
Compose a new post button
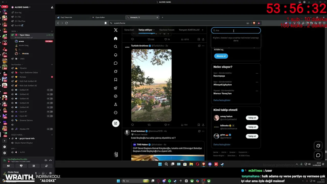pyautogui.click(x=115, y=123)
